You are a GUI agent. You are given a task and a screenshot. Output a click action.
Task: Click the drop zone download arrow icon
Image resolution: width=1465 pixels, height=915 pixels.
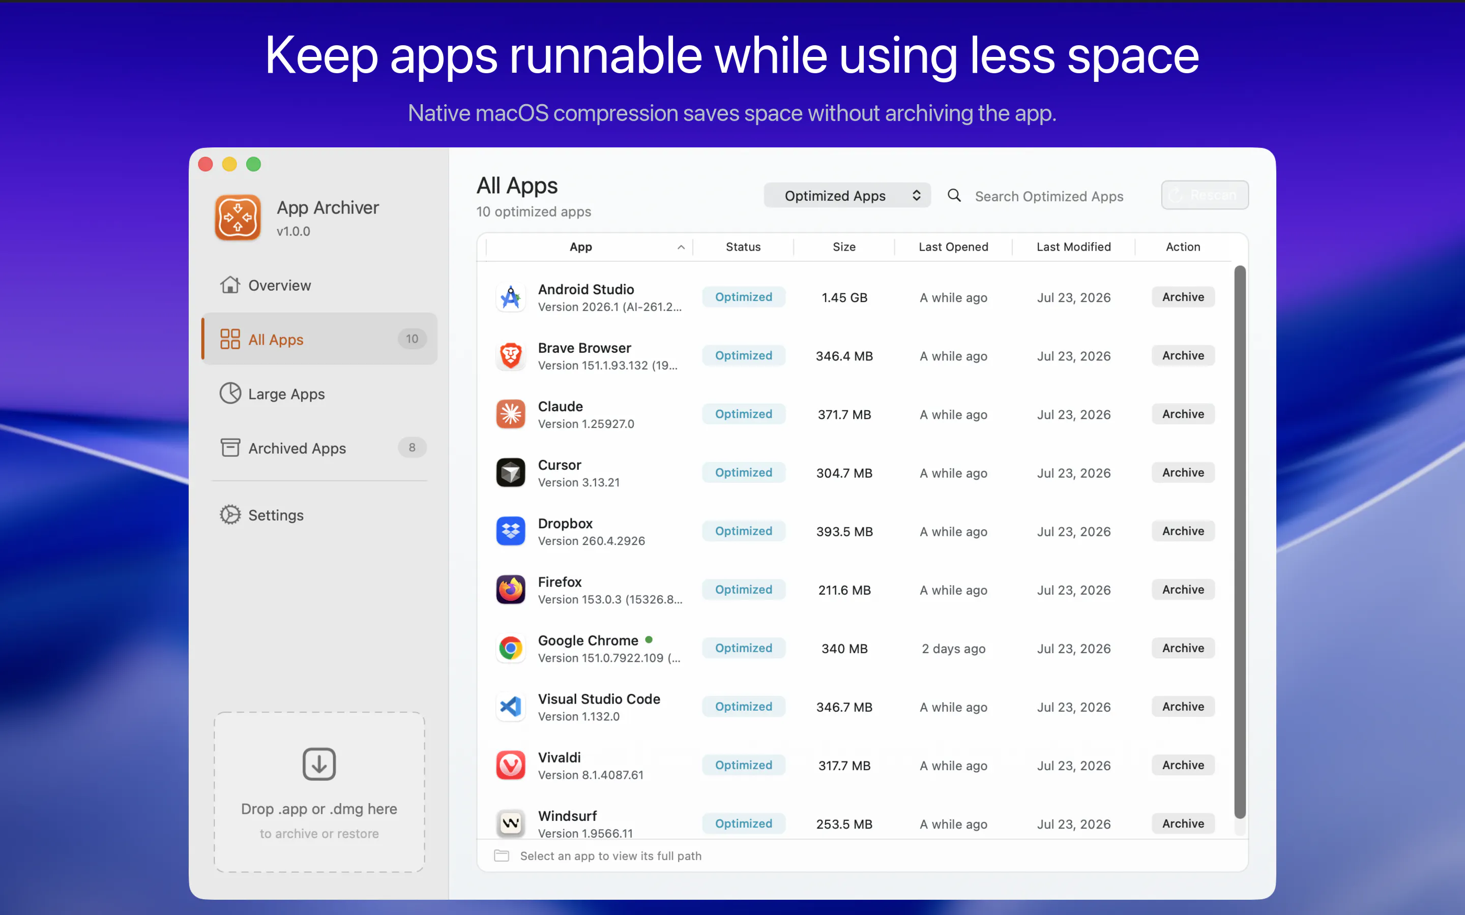pyautogui.click(x=319, y=764)
